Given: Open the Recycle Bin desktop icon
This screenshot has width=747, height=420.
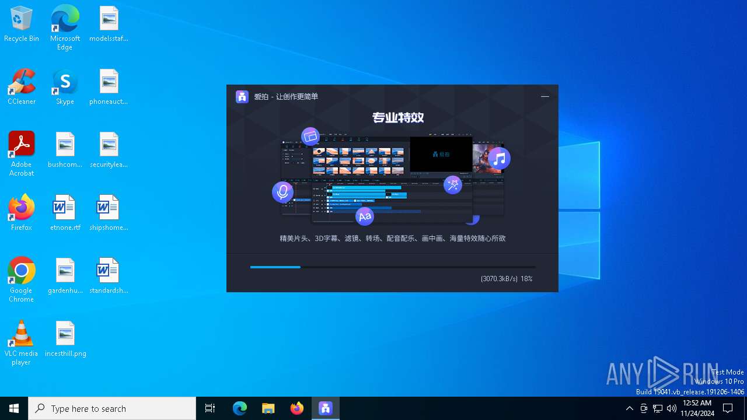Looking at the screenshot, I should click(x=22, y=24).
